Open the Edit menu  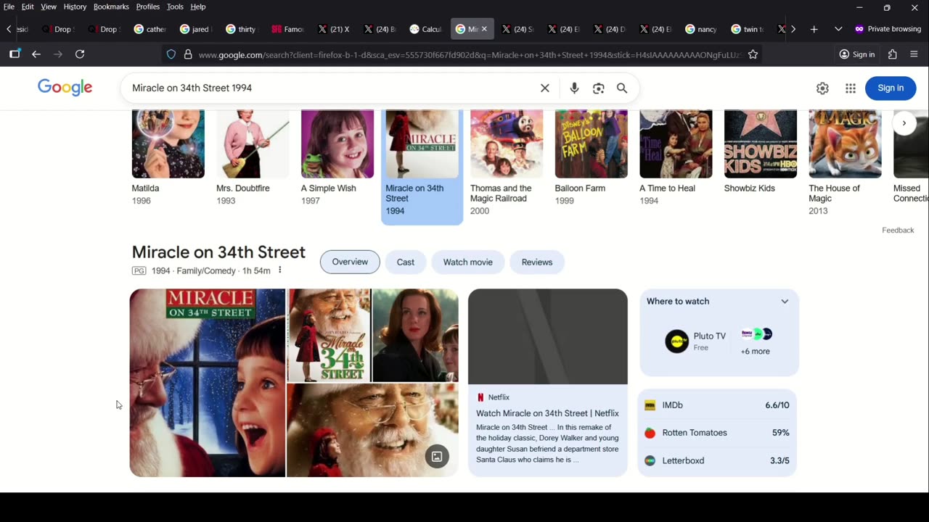click(x=28, y=7)
